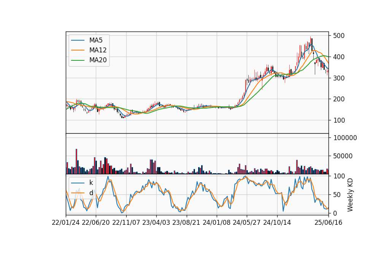Click the 200 price axis label
The height and width of the screenshot is (262, 365).
339,99
